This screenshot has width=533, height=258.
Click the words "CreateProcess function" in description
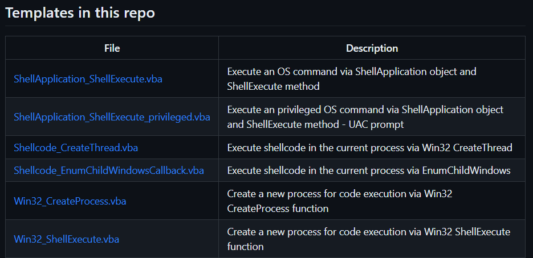278,209
